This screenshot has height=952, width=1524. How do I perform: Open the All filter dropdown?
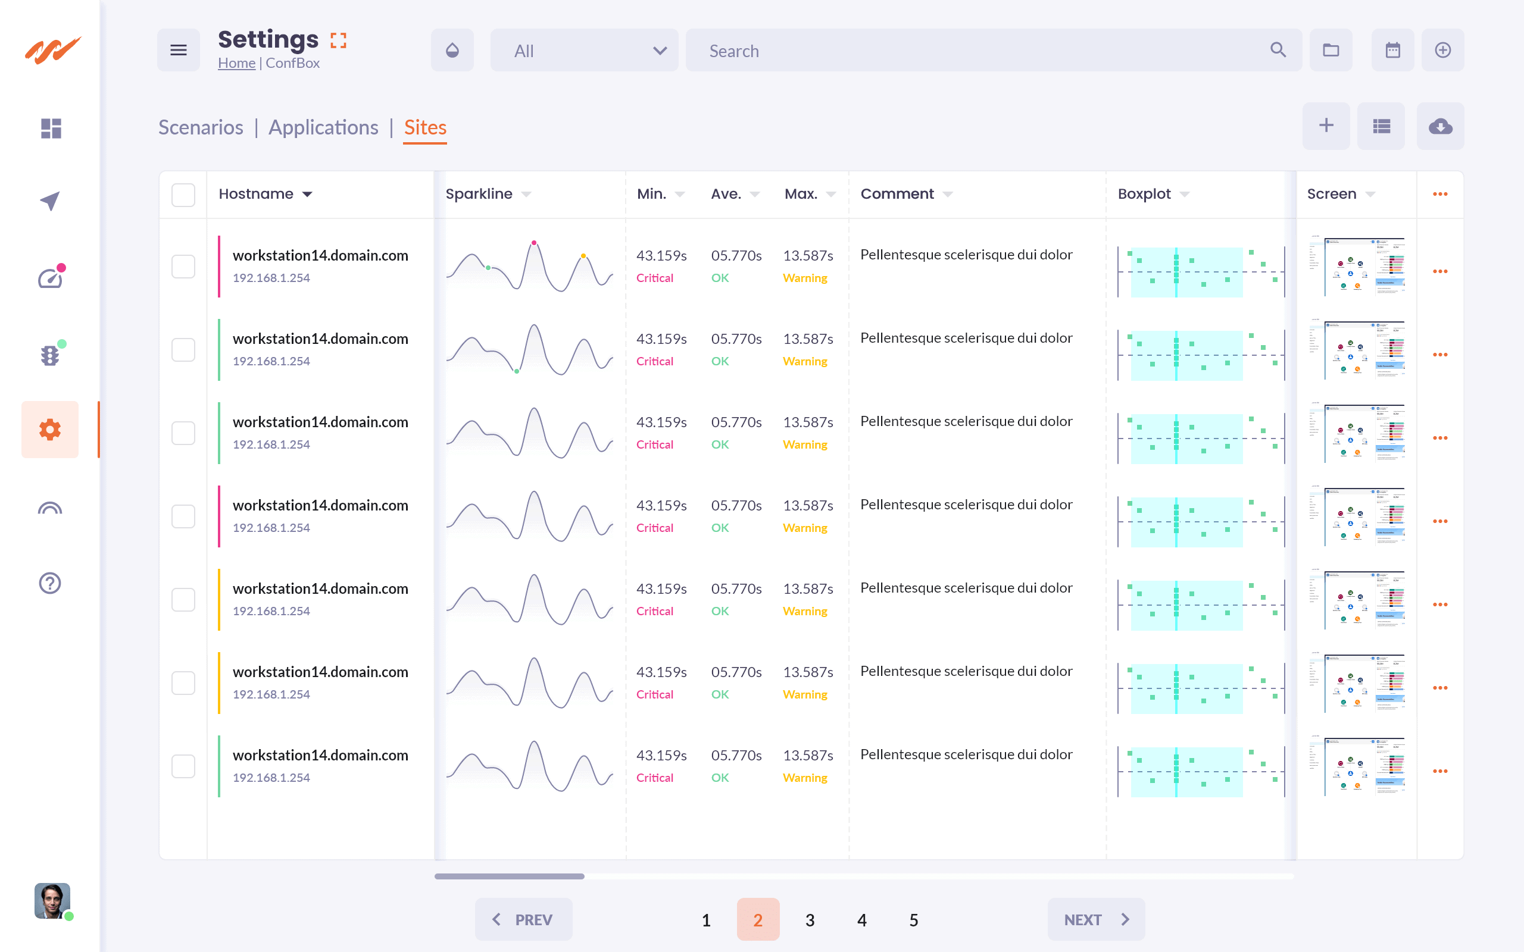tap(584, 51)
